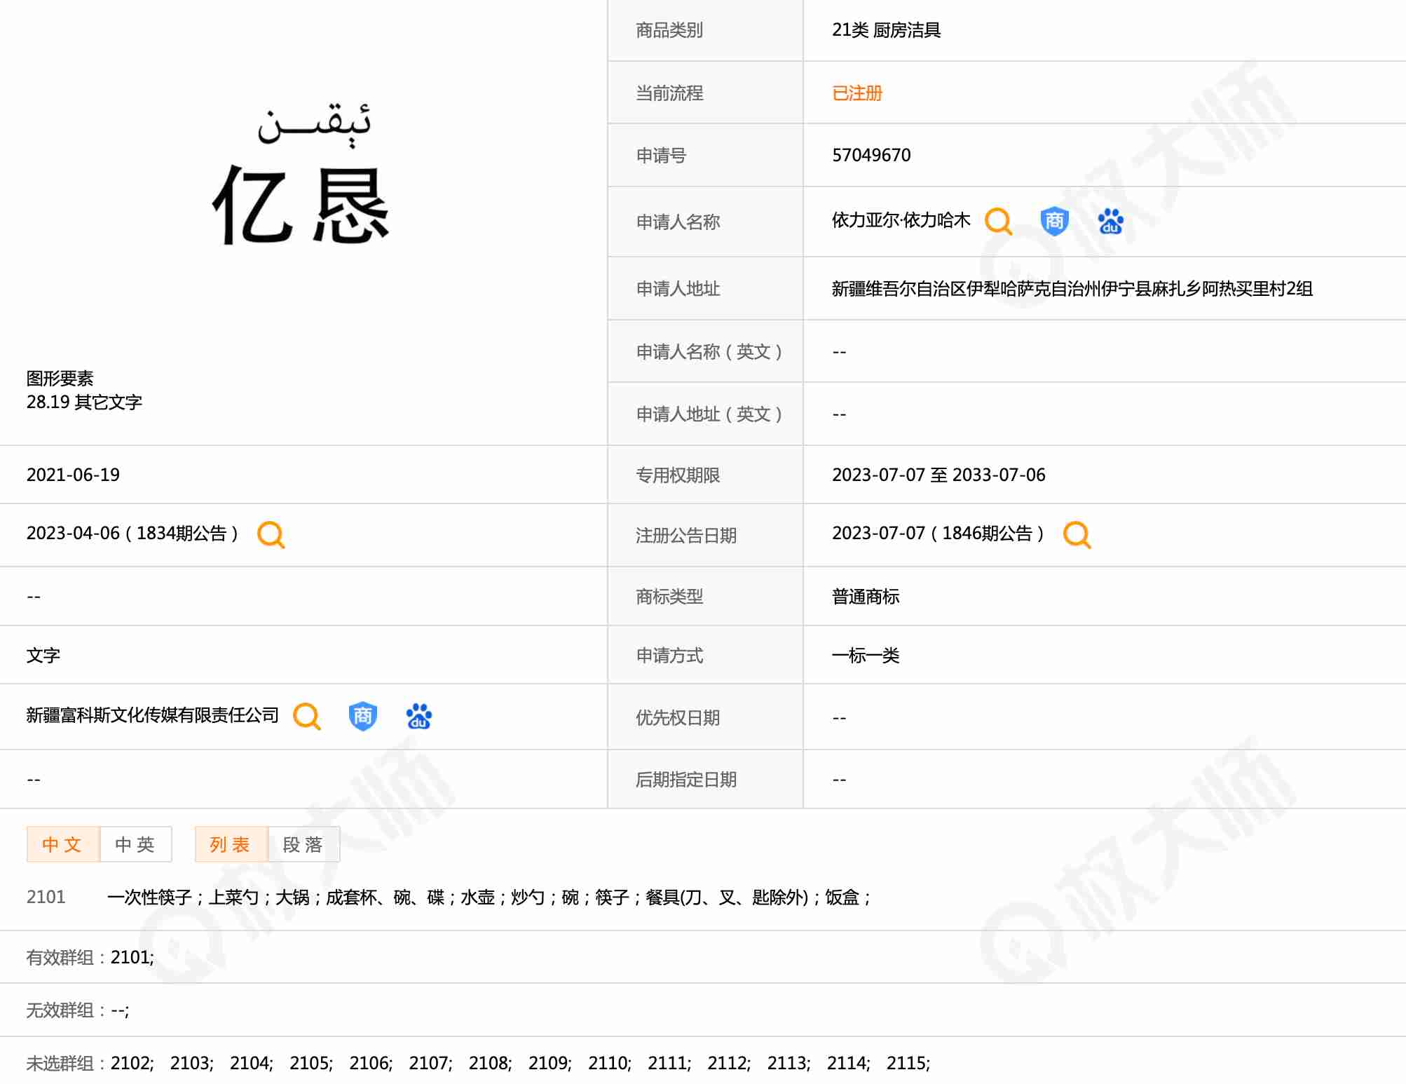Click application number 57049670

coord(871,155)
